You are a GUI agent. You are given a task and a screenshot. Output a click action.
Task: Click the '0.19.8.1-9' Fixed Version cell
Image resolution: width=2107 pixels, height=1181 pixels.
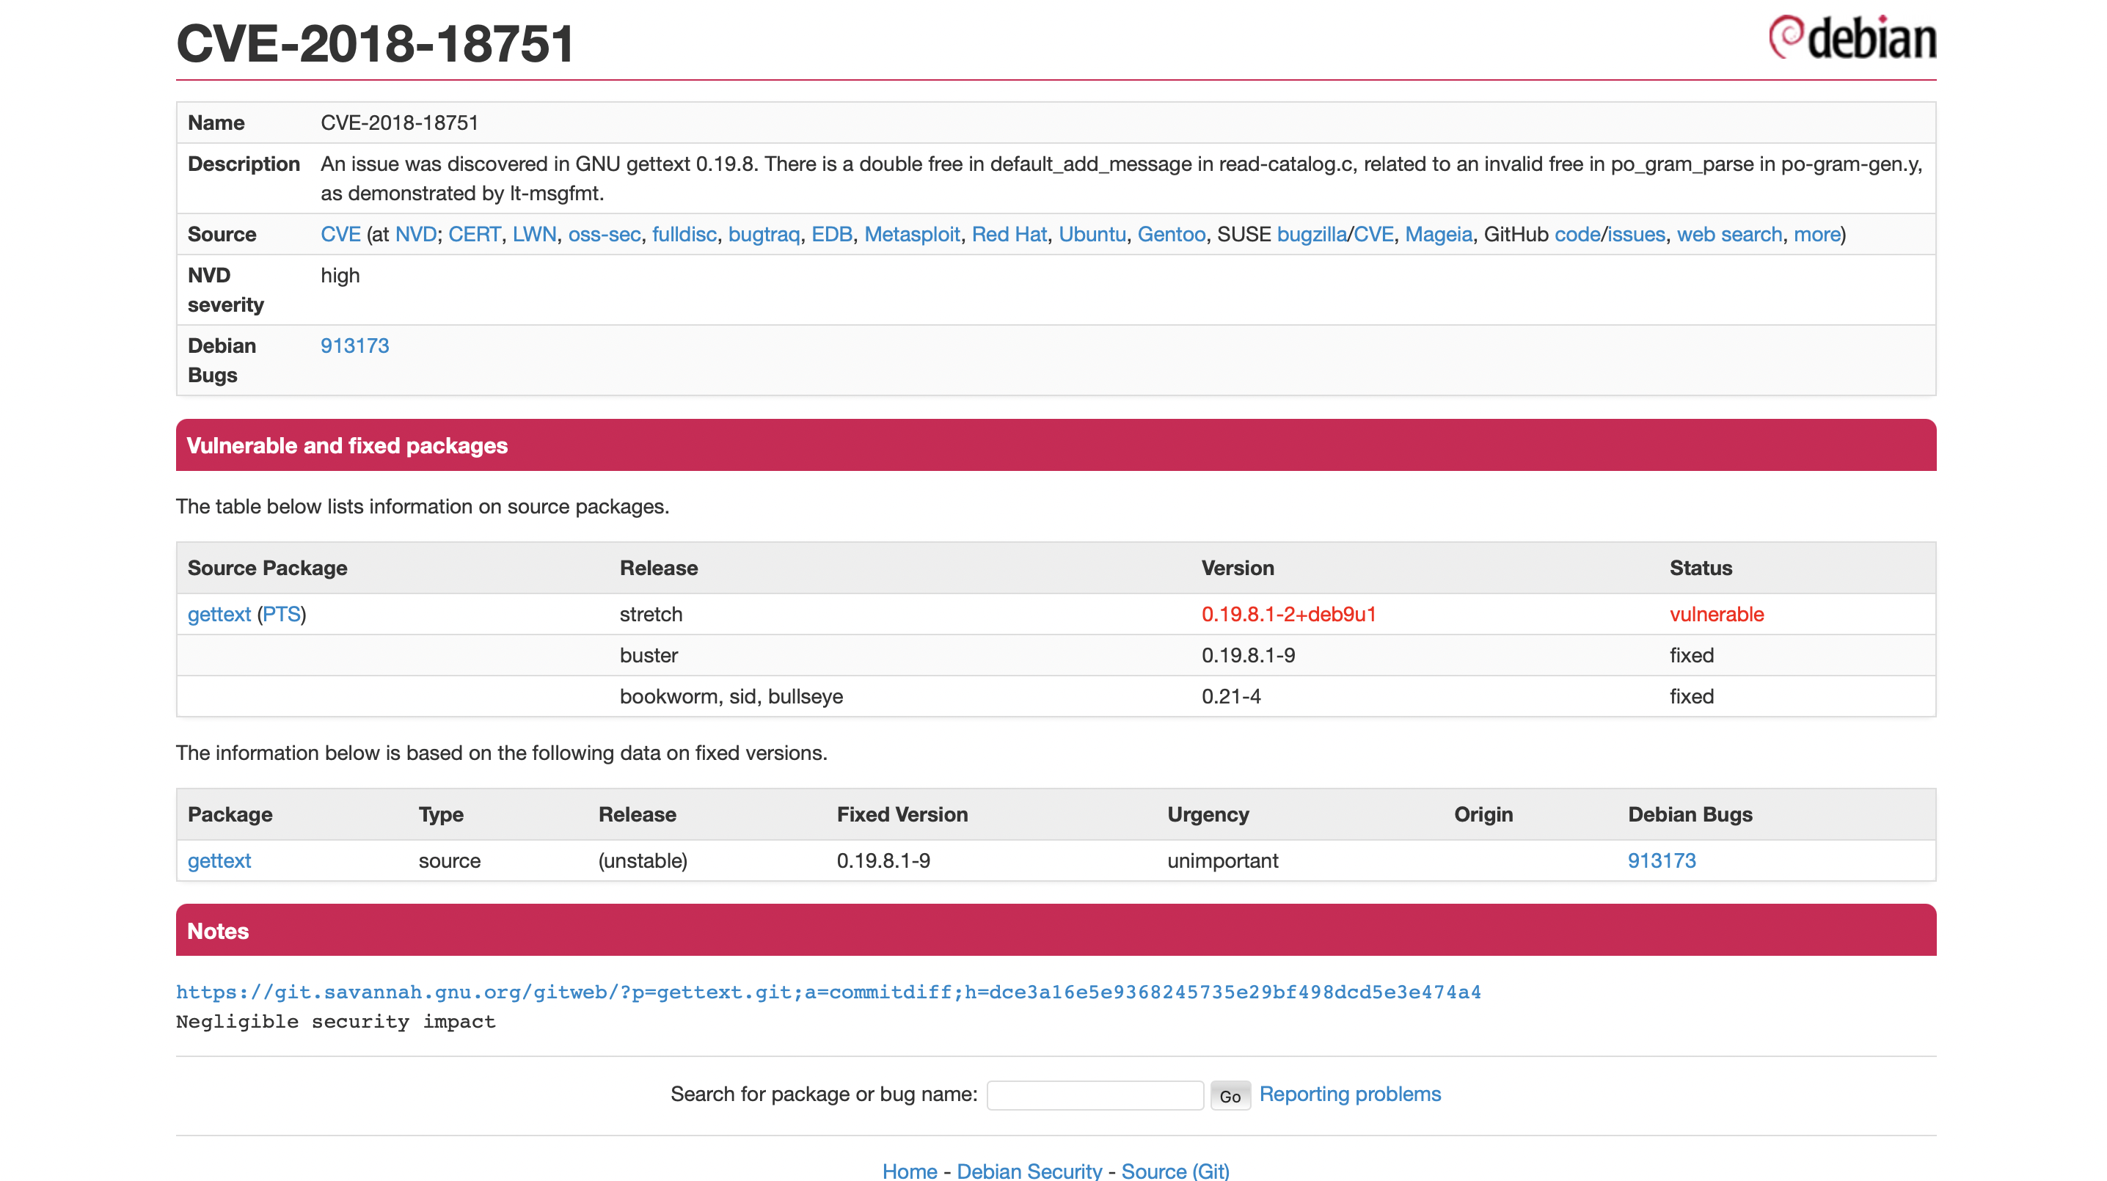click(883, 860)
